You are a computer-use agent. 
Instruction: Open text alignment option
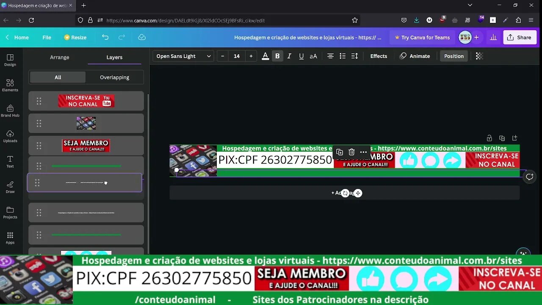(x=330, y=56)
